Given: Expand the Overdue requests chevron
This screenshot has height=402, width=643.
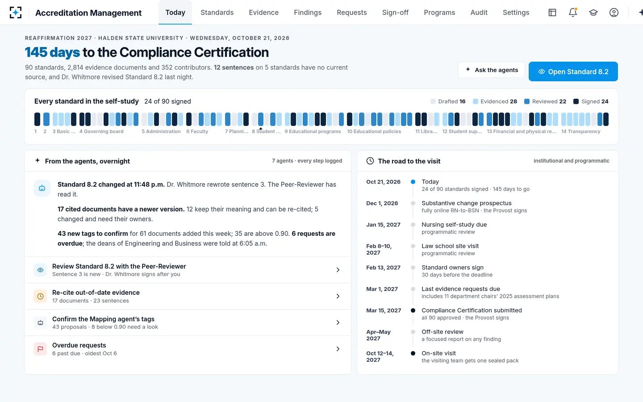Looking at the screenshot, I should [338, 349].
